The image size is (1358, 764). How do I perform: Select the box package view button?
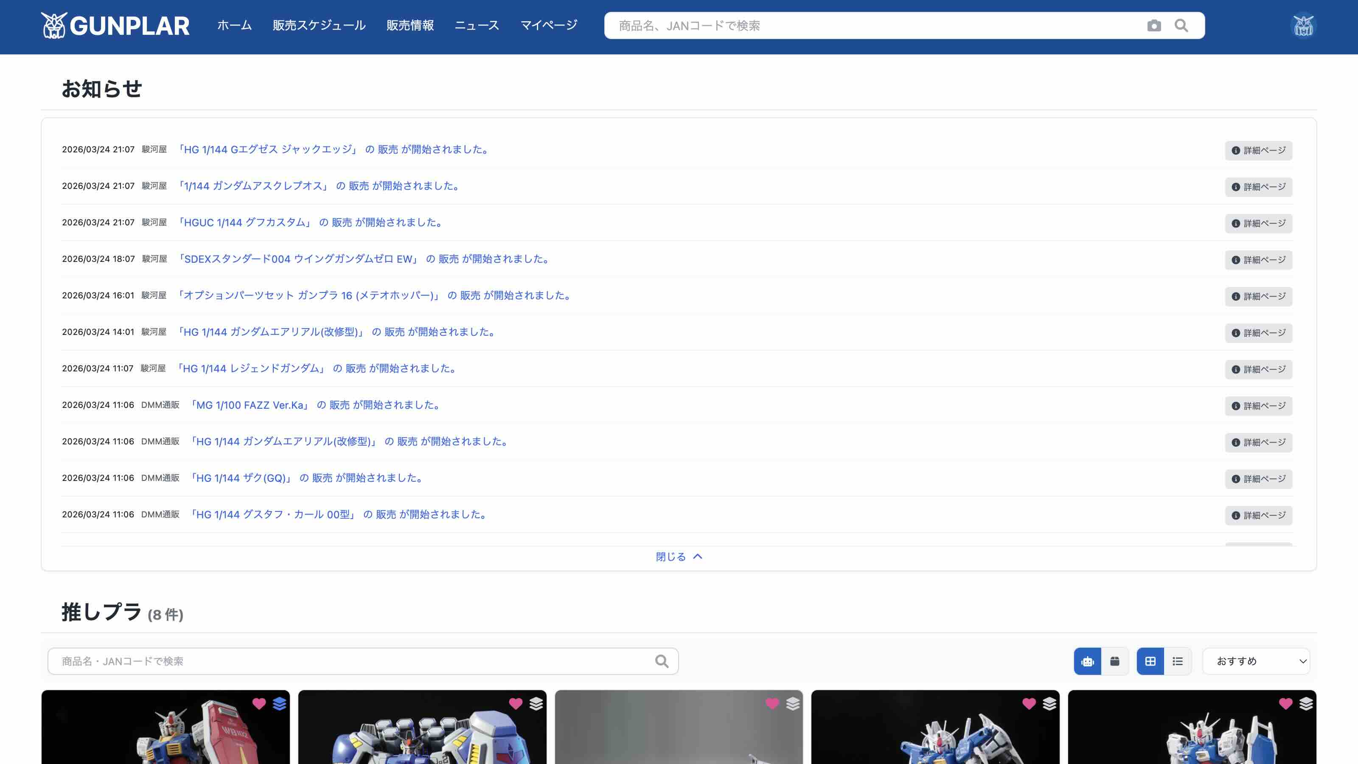(1114, 661)
